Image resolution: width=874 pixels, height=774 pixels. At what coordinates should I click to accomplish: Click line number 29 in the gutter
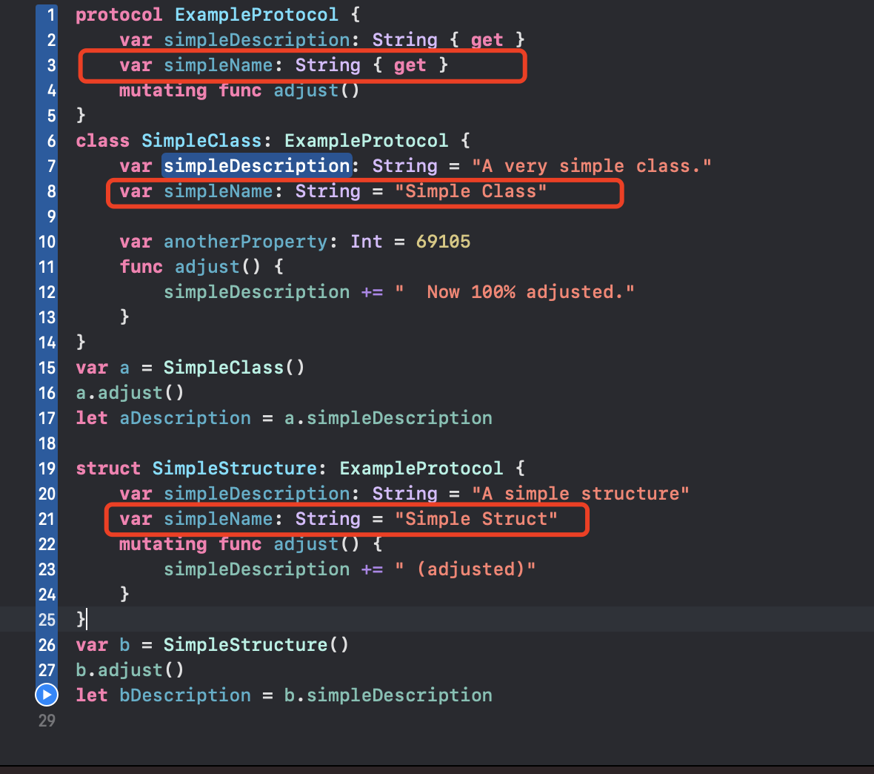[x=47, y=721]
